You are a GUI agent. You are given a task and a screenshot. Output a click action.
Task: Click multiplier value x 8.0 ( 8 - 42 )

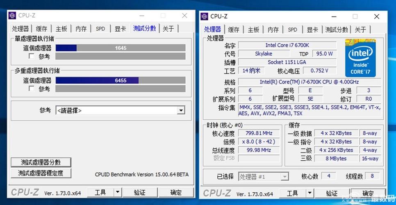click(259, 141)
